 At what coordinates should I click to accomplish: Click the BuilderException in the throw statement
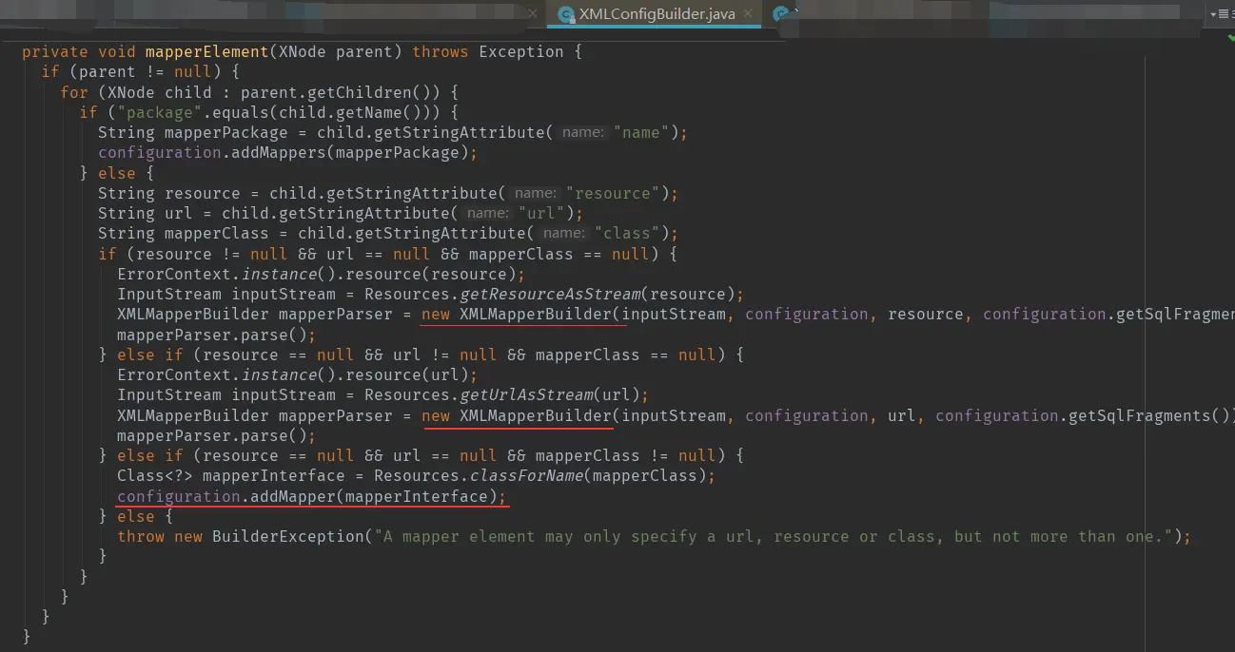click(x=293, y=535)
